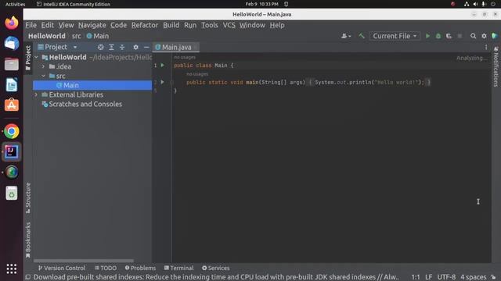Viewport: 501px width, 281px height.
Task: Select opened file locate target icon in Project panel
Action: (x=101, y=47)
